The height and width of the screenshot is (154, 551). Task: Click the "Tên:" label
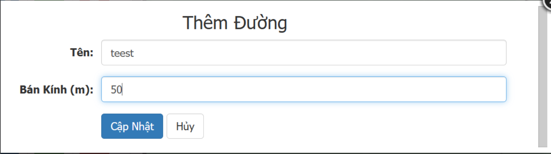[81, 53]
